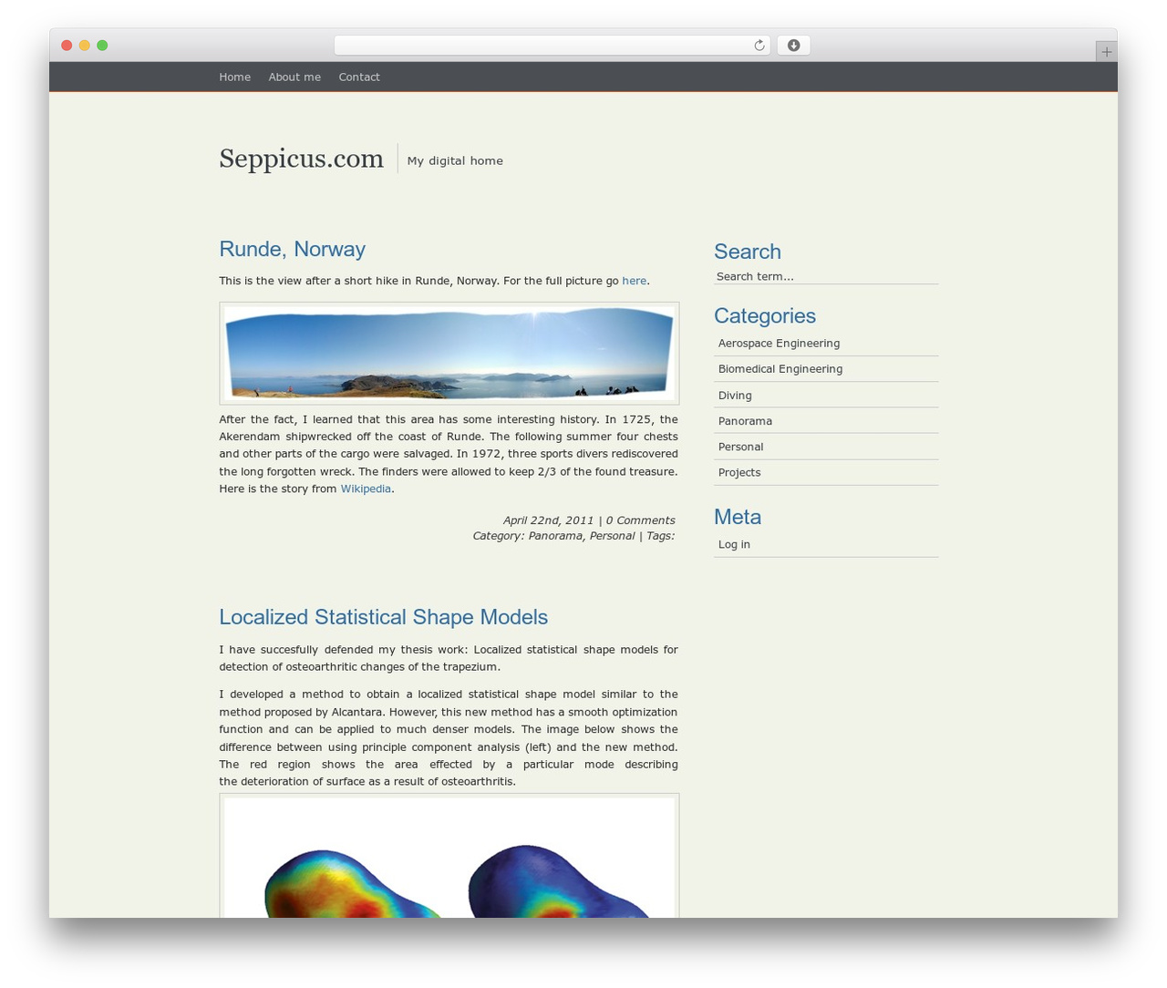The width and height of the screenshot is (1167, 988).
Task: Focus the Search term input field
Action: click(826, 277)
